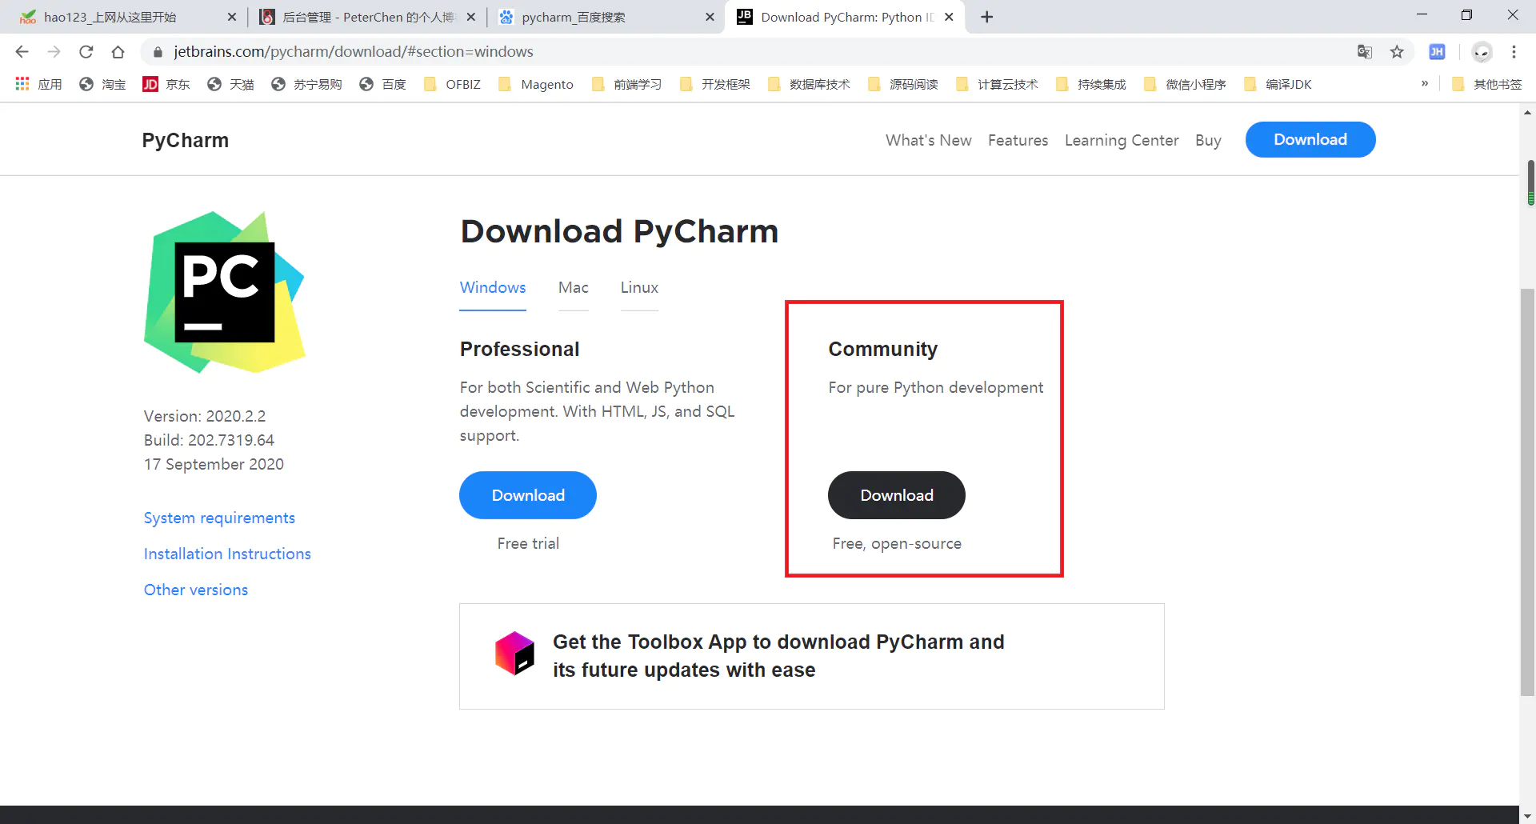Bookmark this page with the star icon
The image size is (1536, 824).
pos(1397,52)
